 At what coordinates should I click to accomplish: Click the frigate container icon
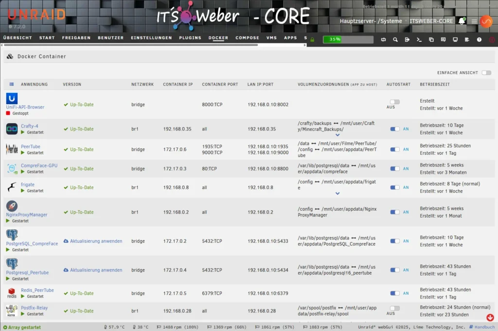point(12,187)
